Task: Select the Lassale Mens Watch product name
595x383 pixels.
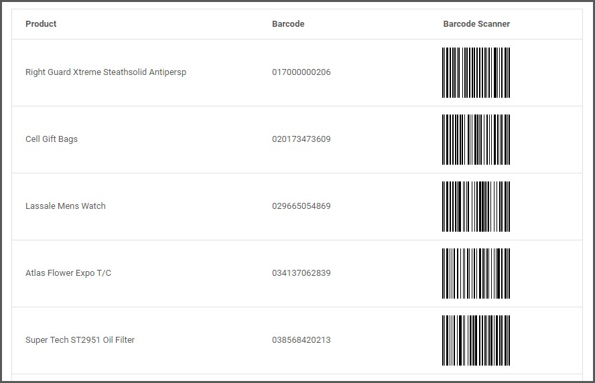Action: tap(66, 206)
